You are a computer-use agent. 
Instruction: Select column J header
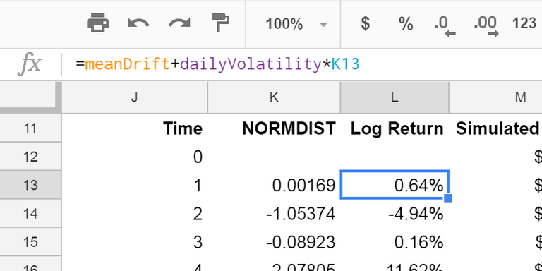click(x=135, y=97)
